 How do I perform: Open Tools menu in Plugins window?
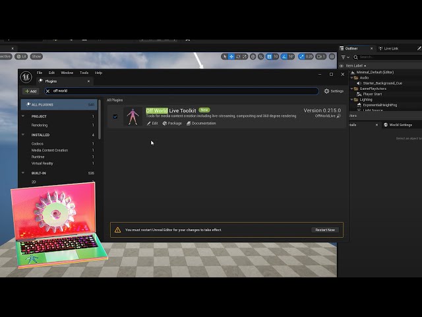pos(84,73)
